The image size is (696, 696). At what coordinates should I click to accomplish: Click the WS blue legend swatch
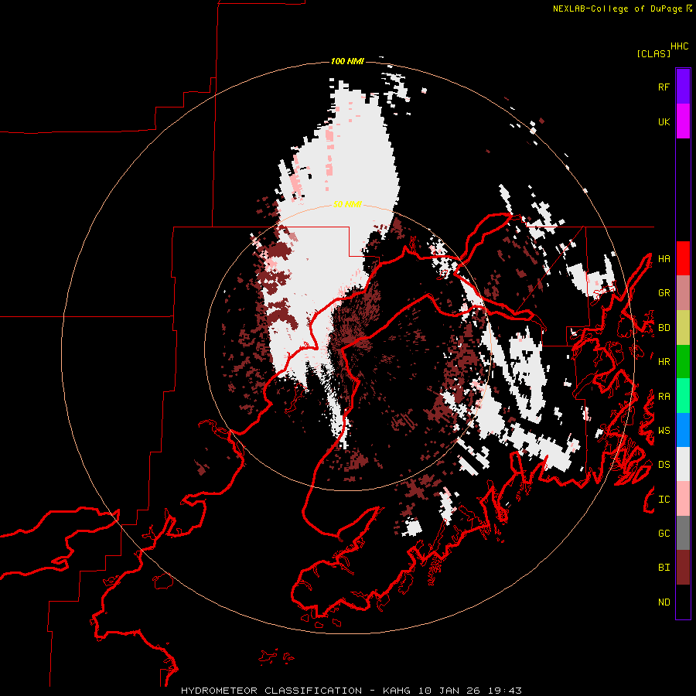(683, 430)
